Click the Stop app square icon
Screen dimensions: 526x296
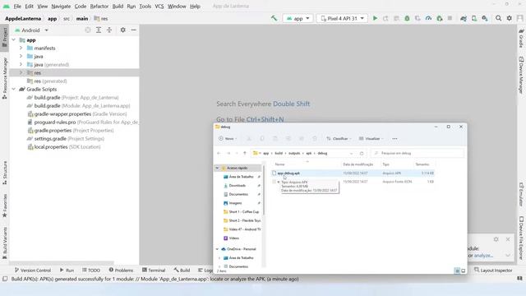point(450,18)
